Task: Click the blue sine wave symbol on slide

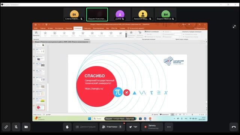Action: [142, 93]
